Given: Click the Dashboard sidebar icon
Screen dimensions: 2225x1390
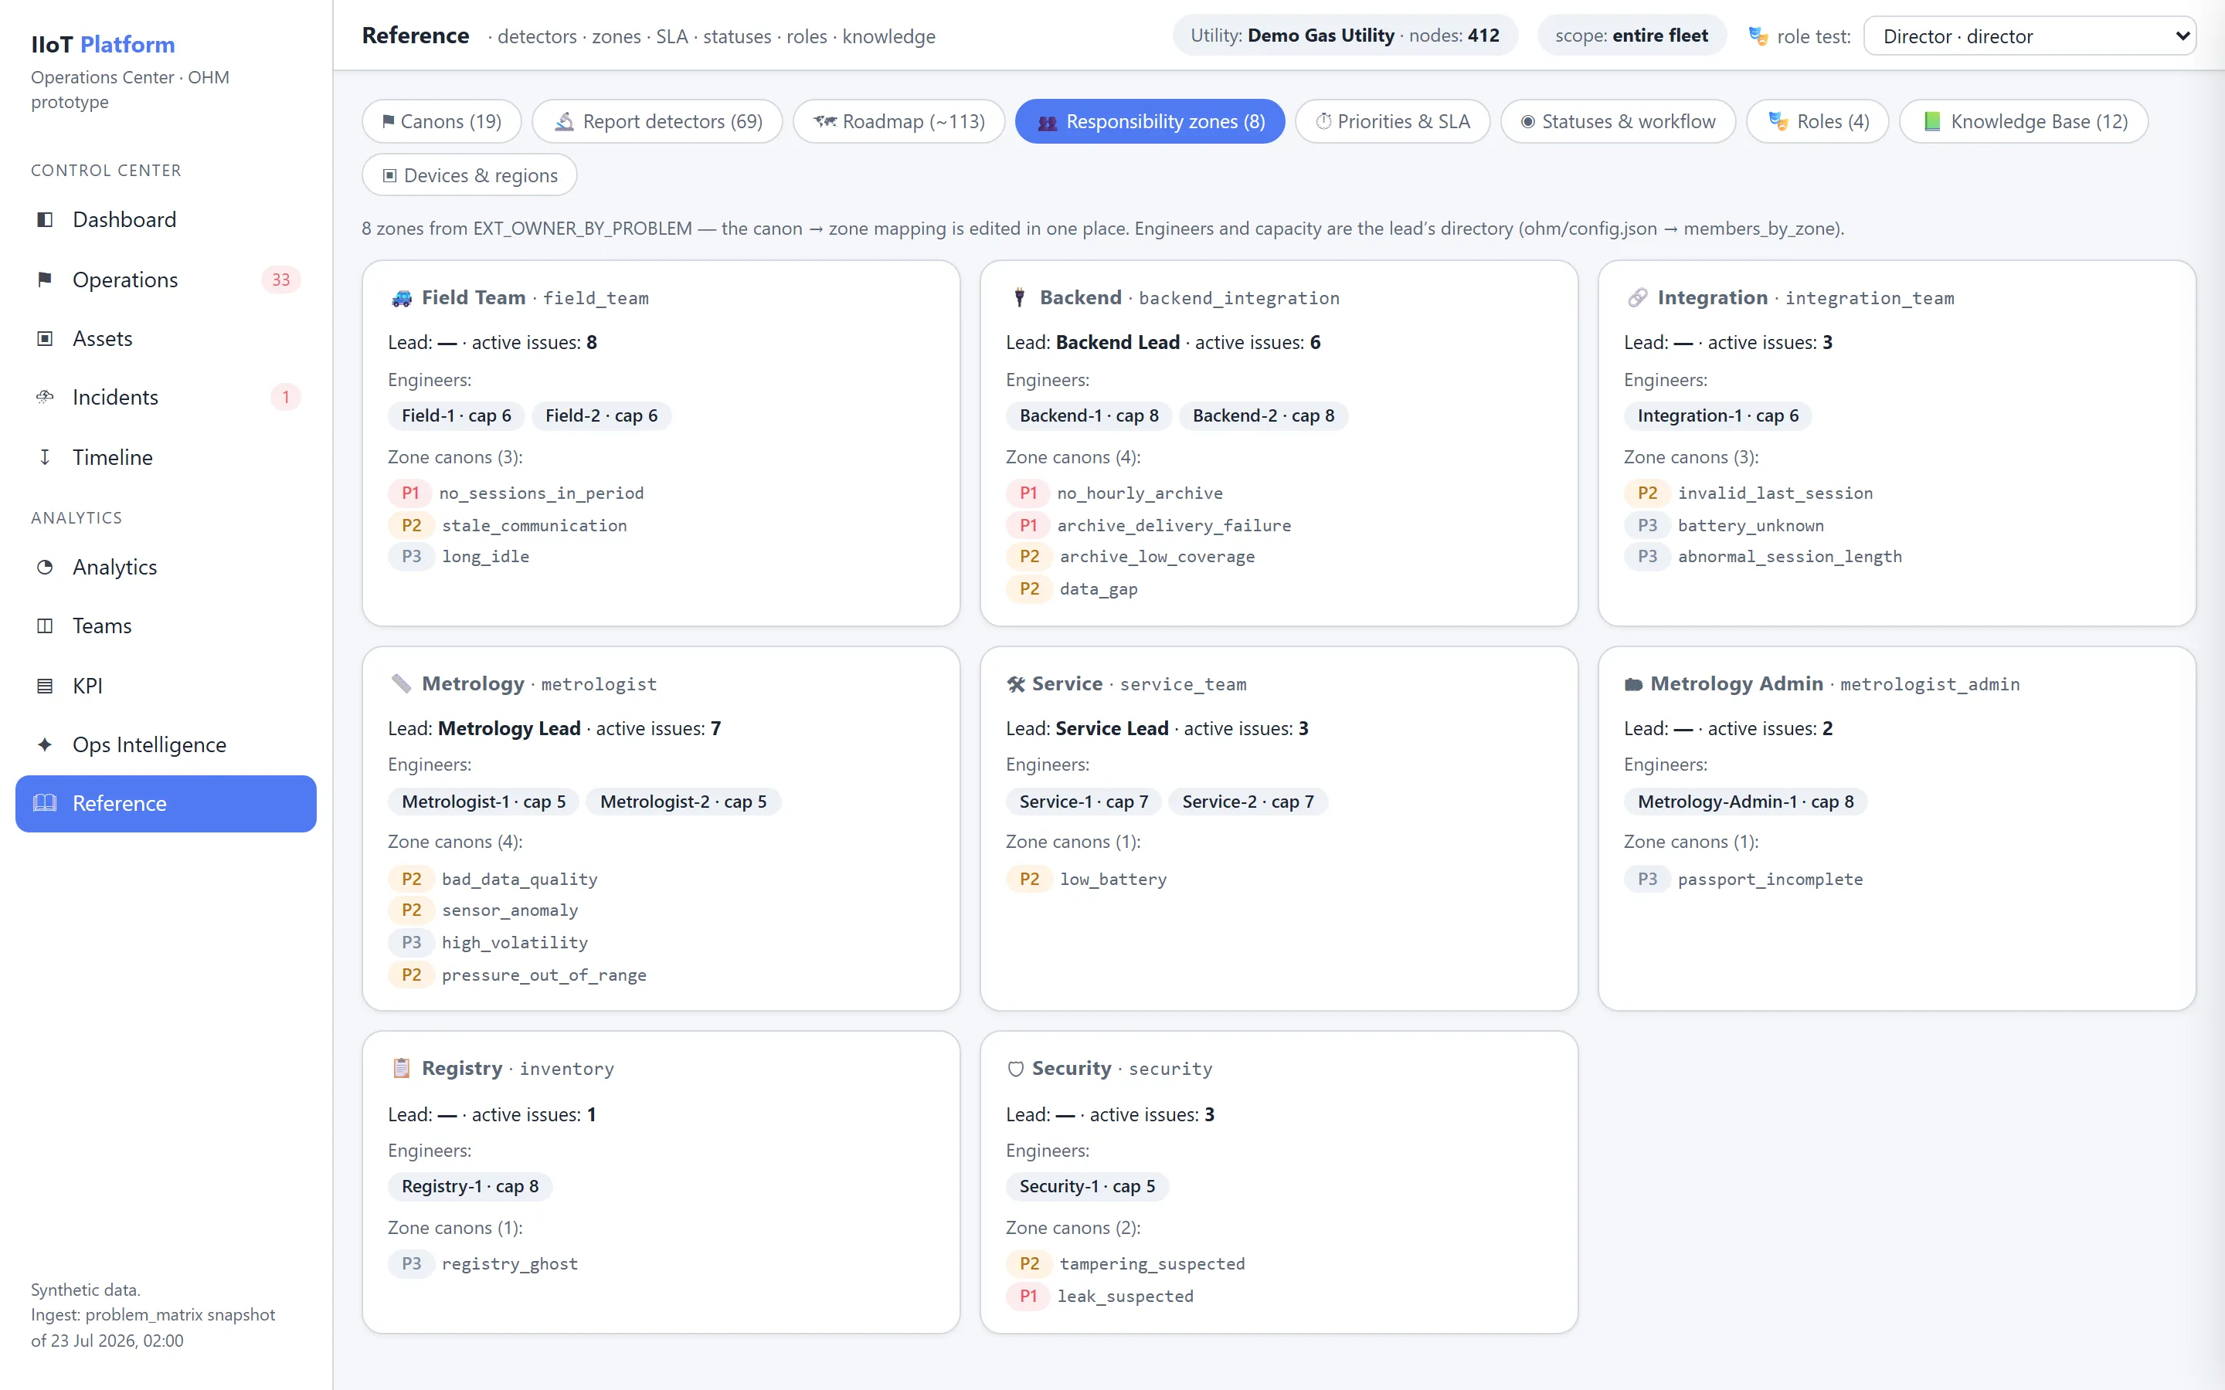Looking at the screenshot, I should coord(44,220).
